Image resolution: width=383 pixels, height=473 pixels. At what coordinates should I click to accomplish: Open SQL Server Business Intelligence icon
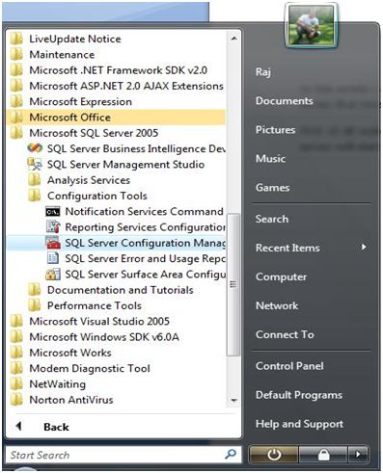35,148
